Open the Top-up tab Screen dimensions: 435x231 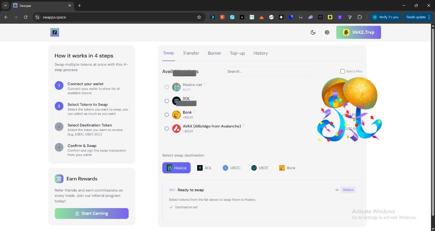tap(237, 53)
